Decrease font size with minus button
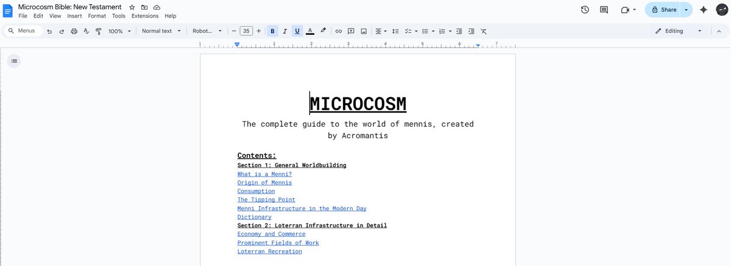The width and height of the screenshot is (731, 266). click(x=234, y=31)
